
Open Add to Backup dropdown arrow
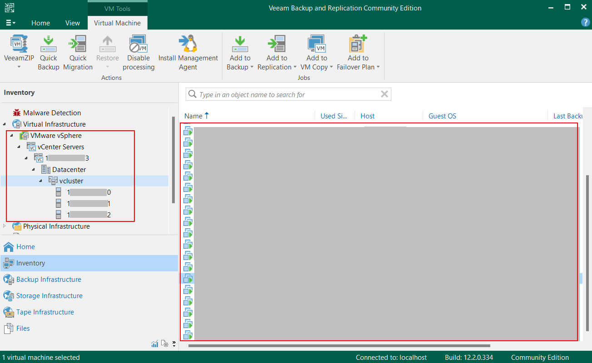tap(252, 67)
